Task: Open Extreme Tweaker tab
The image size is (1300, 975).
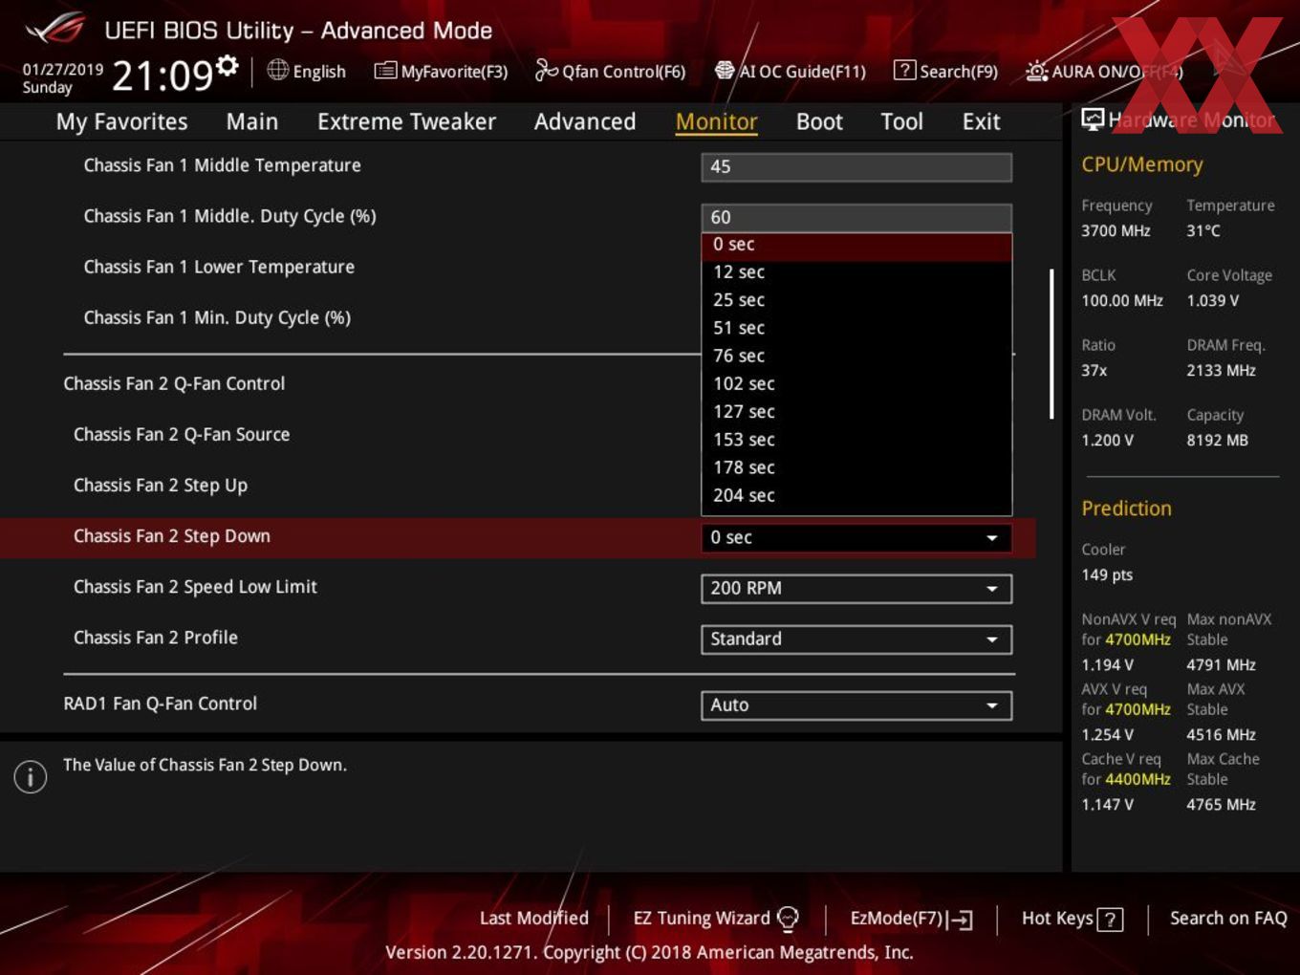Action: pos(406,121)
